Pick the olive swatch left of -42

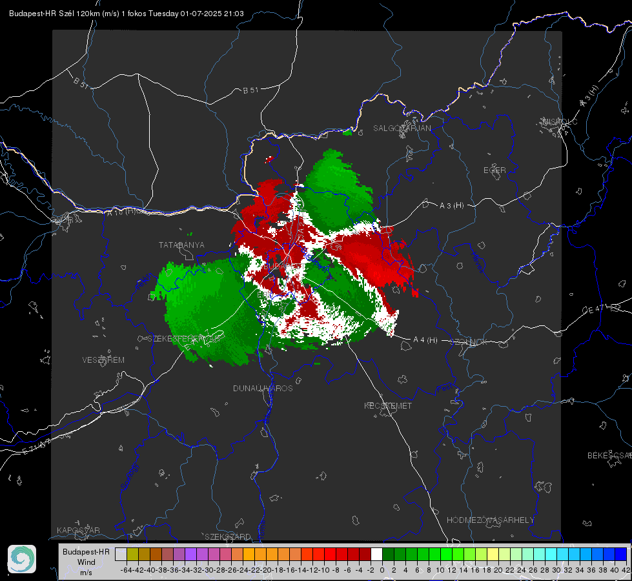click(132, 555)
